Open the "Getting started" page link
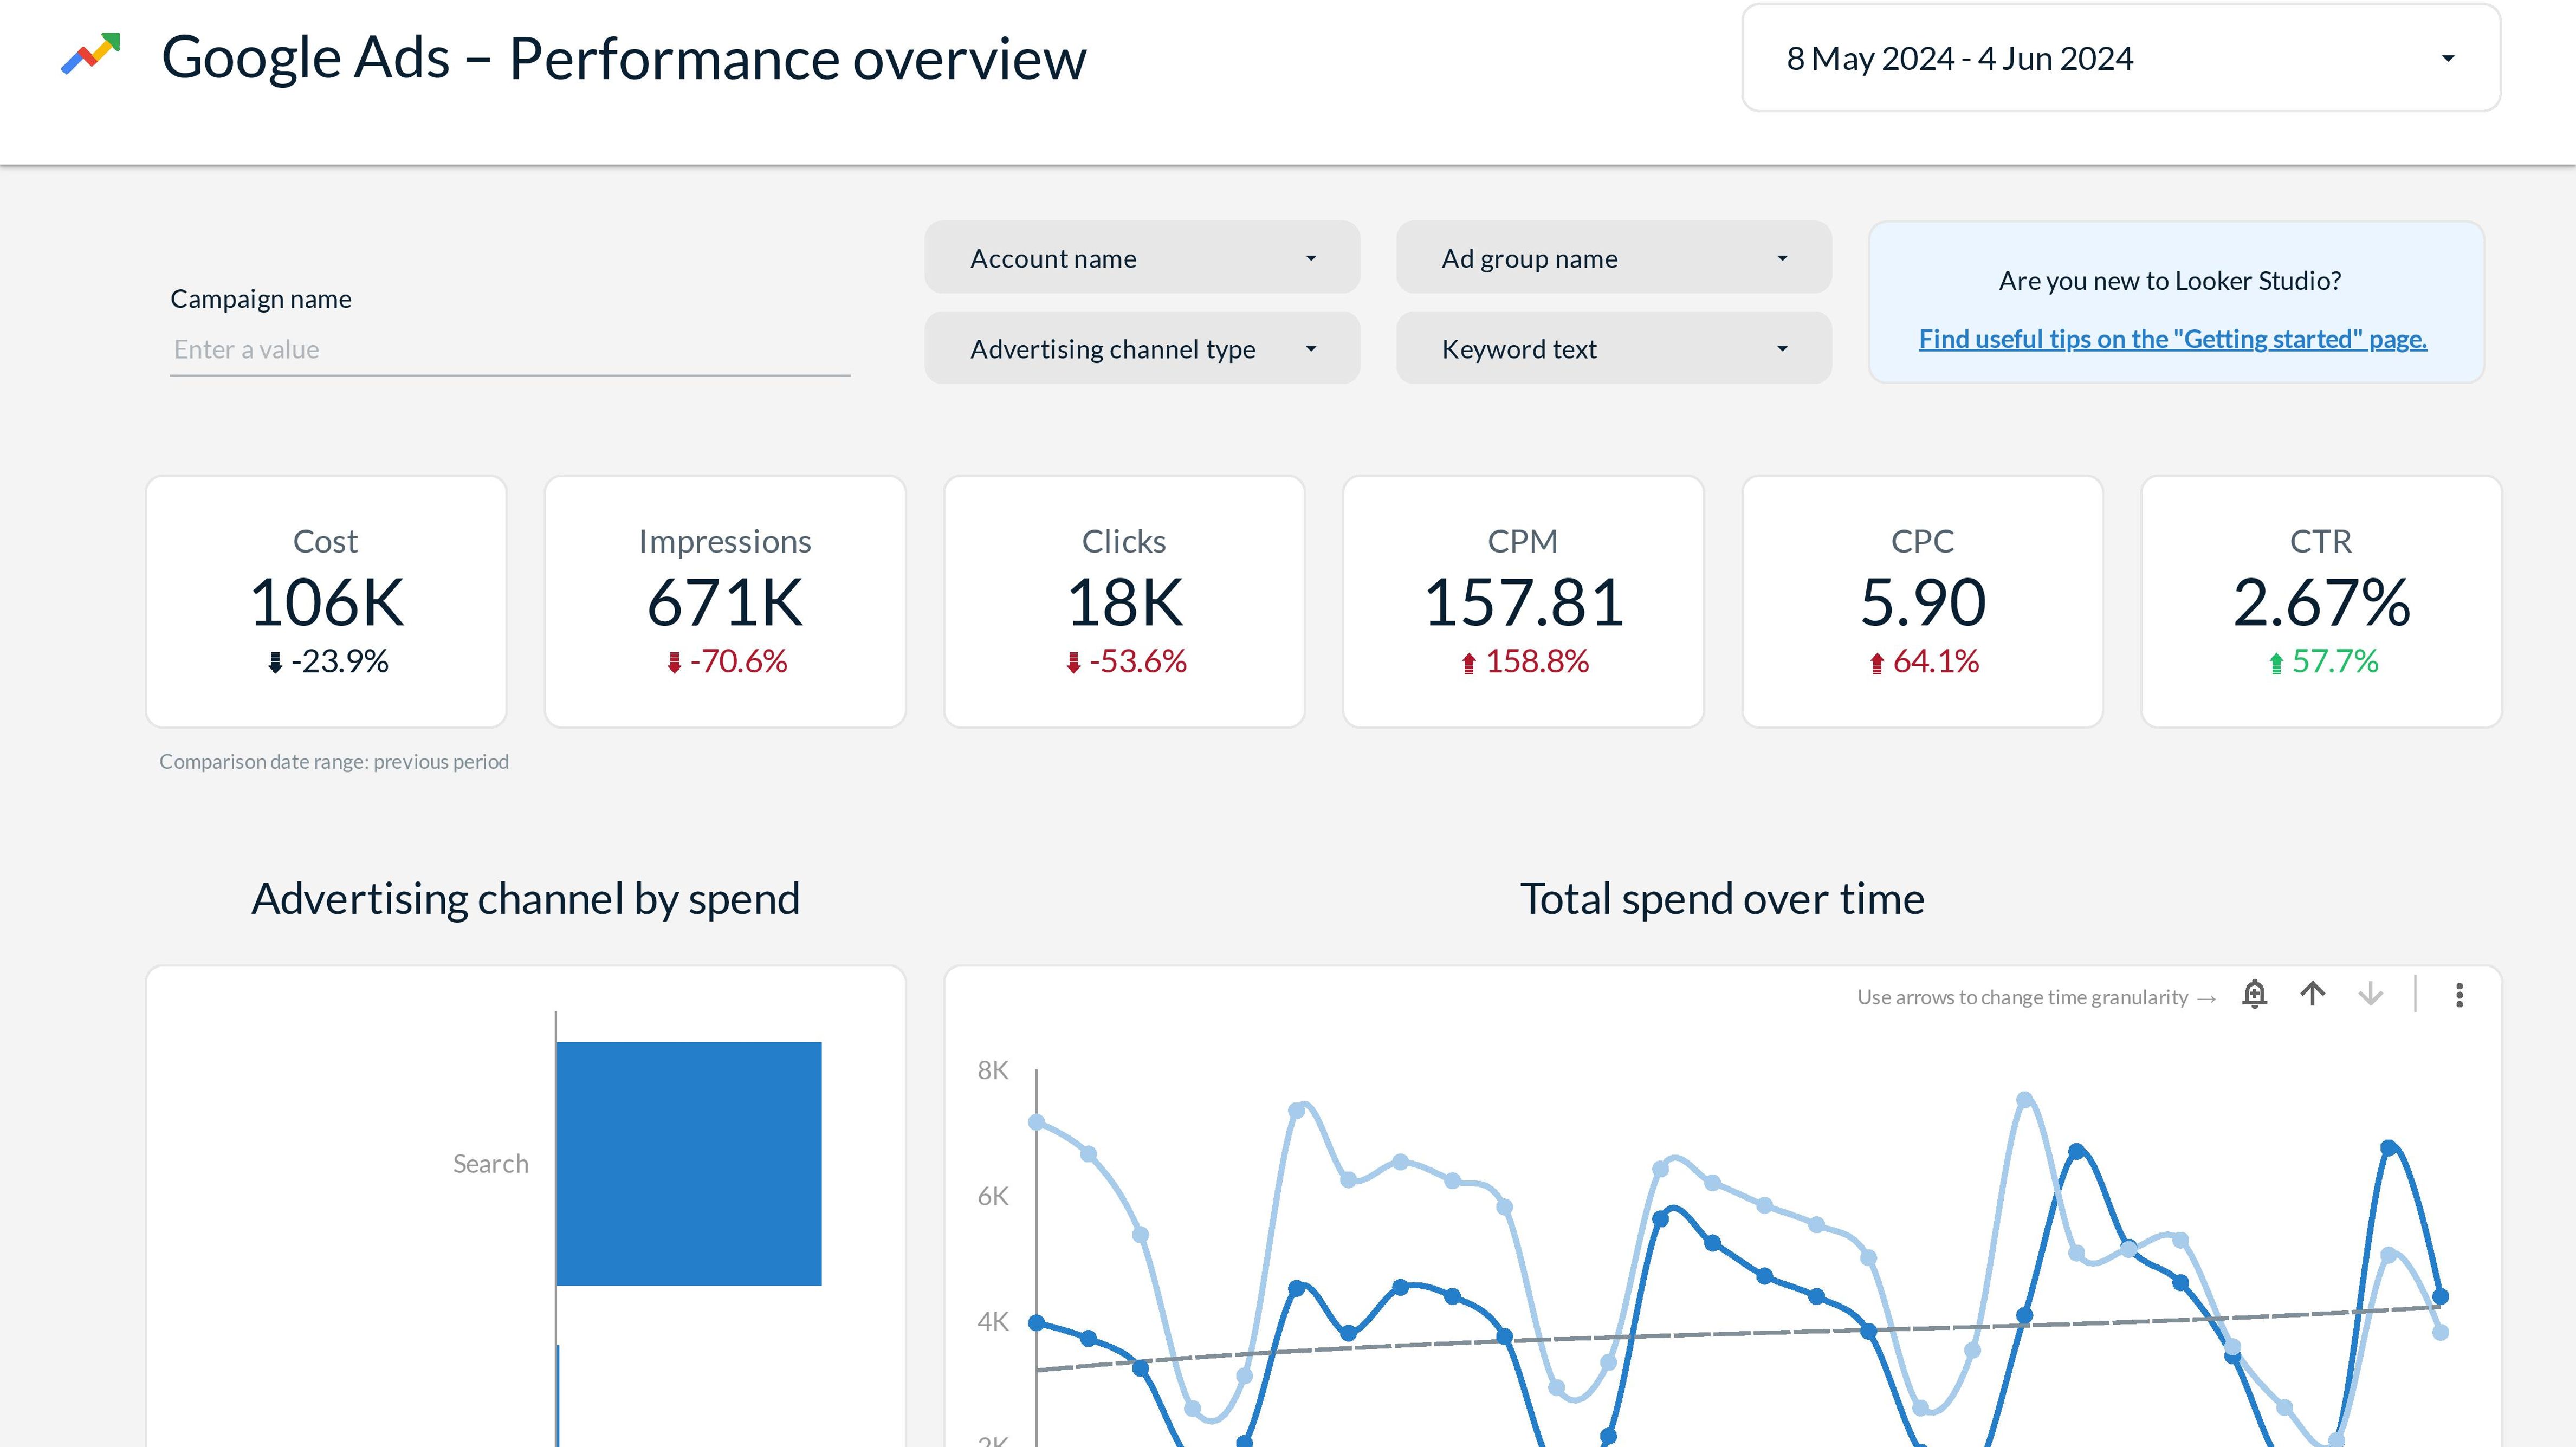 2172,339
